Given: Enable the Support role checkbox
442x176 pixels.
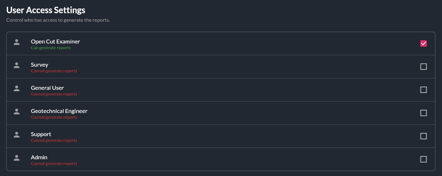Looking at the screenshot, I should tap(423, 136).
